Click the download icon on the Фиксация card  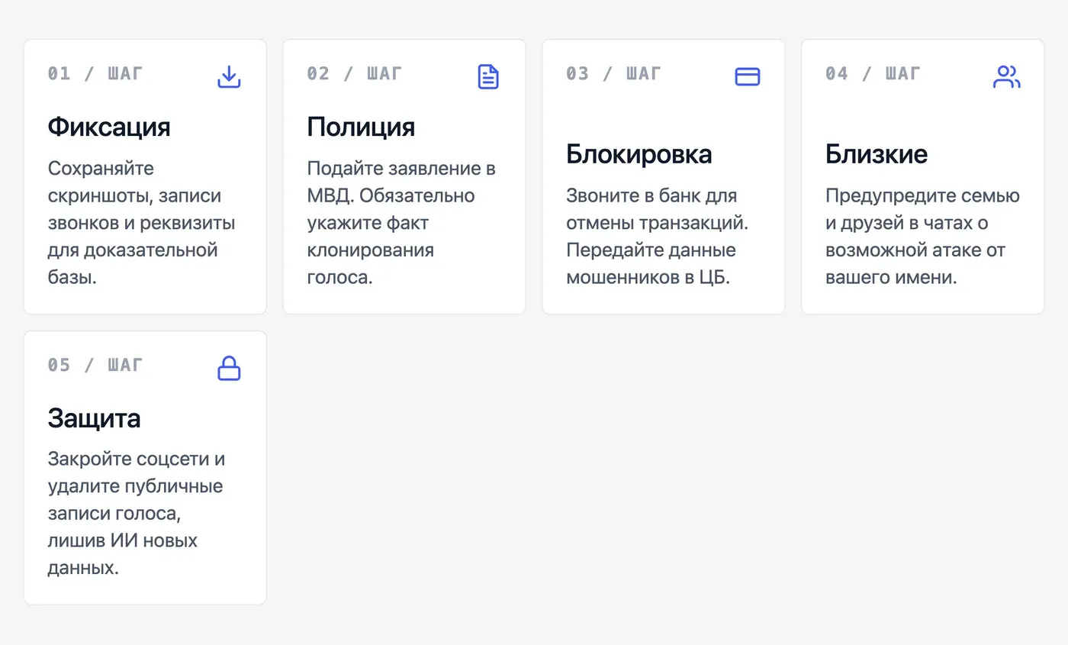coord(229,76)
